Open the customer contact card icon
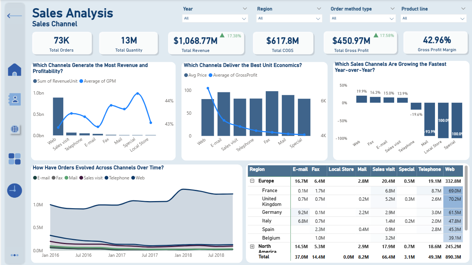The height and width of the screenshot is (265, 472). [15, 99]
